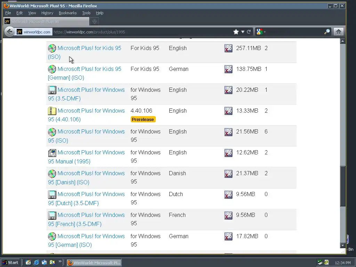Image resolution: width=356 pixels, height=267 pixels.
Task: Go back to the previous page
Action: point(9,32)
